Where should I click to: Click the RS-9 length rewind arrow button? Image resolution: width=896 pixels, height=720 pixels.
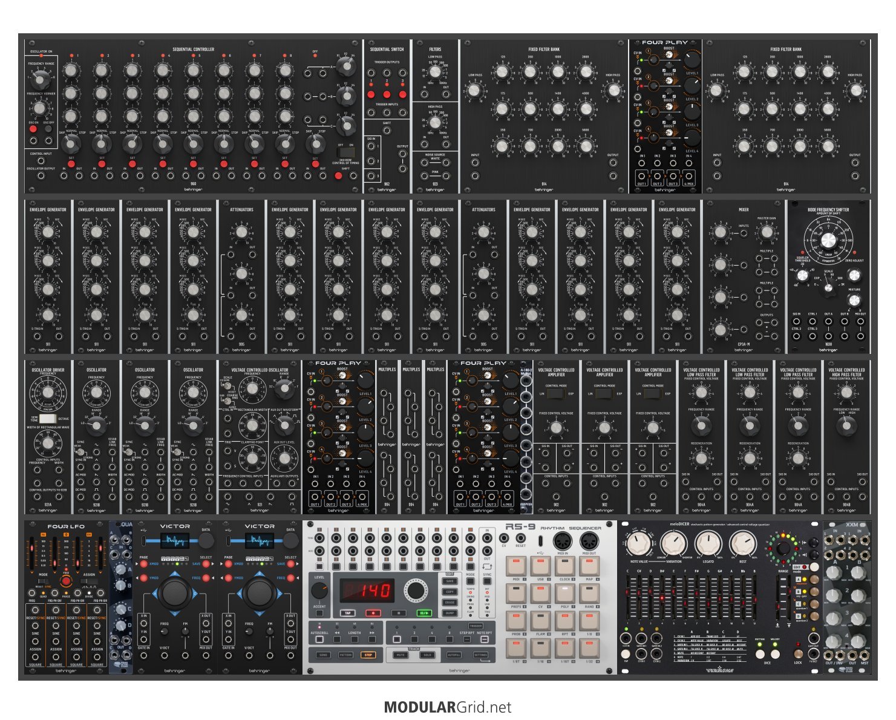pyautogui.click(x=337, y=640)
